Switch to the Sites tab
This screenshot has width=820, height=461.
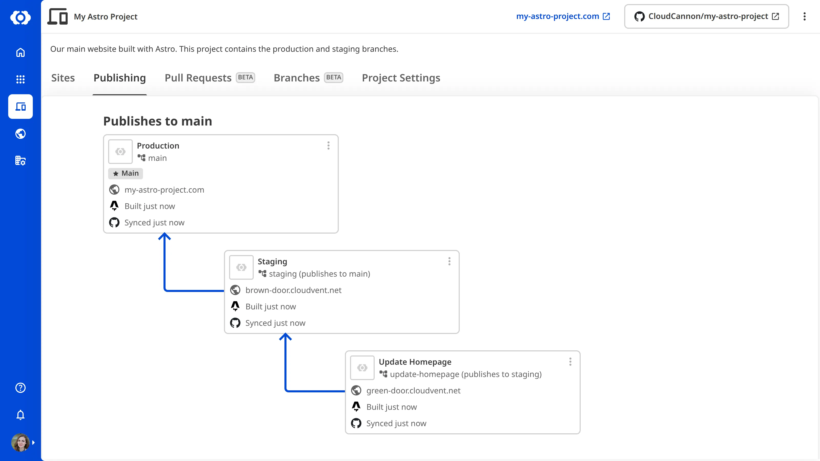63,78
